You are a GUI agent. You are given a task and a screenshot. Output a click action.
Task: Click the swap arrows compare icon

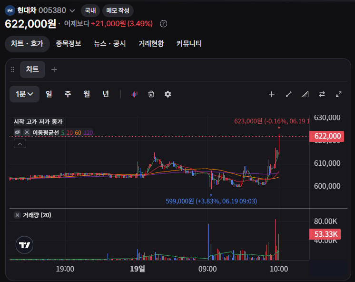click(322, 94)
